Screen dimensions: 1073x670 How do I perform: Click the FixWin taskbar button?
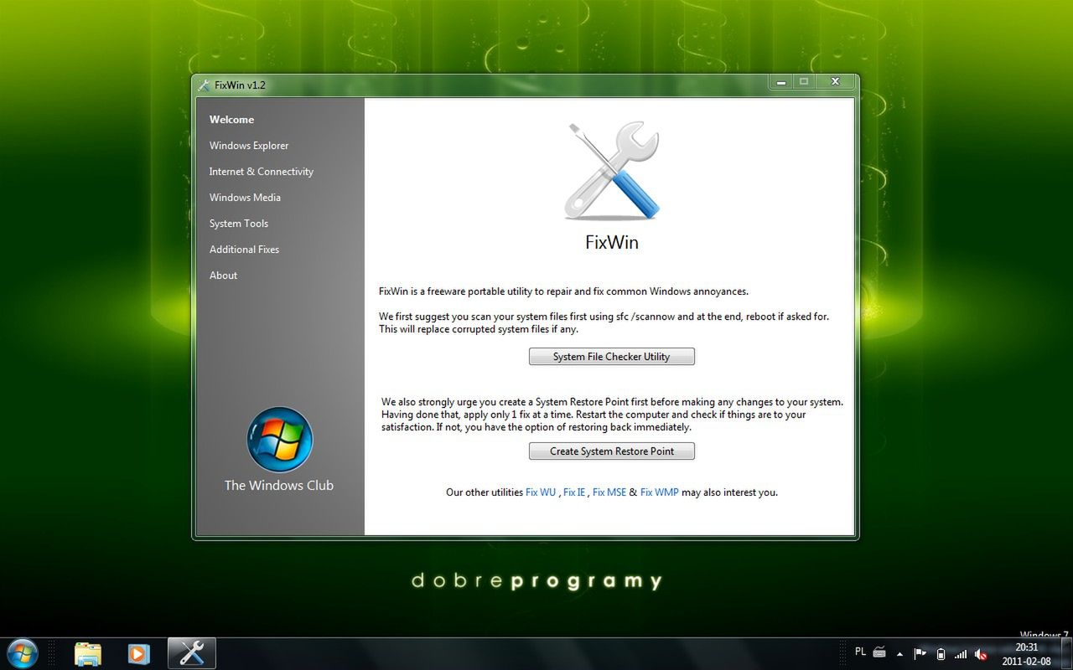click(x=192, y=653)
